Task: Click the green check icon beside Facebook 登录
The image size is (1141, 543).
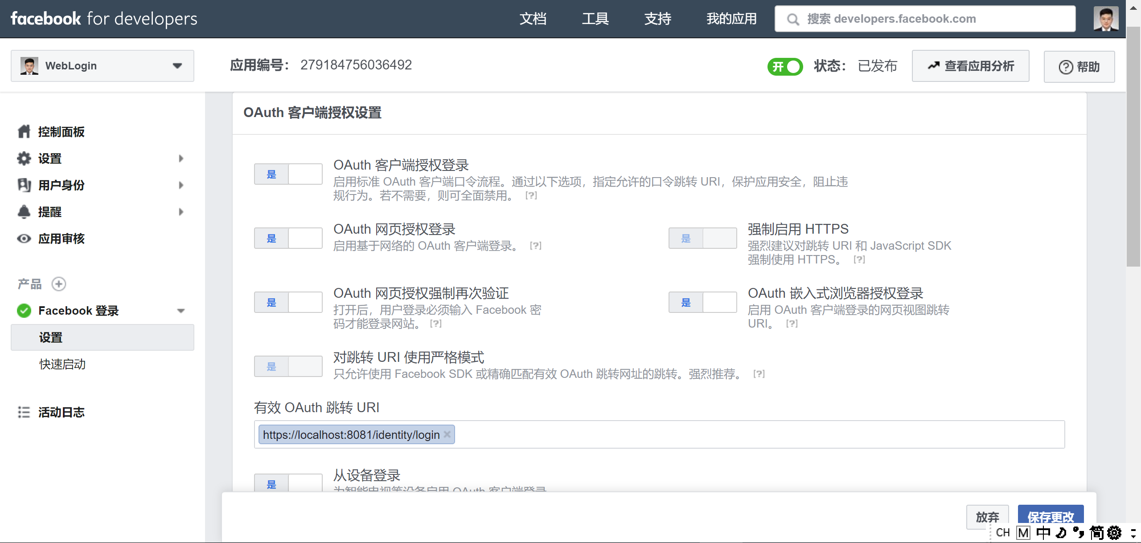Action: pos(24,311)
